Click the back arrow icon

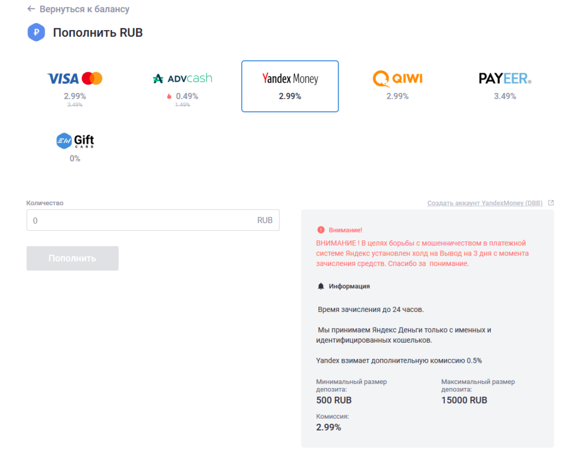[31, 10]
